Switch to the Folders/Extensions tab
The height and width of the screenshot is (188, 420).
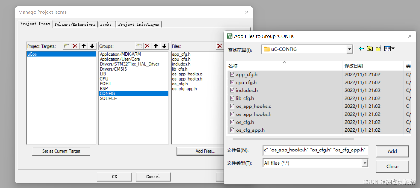coord(75,24)
